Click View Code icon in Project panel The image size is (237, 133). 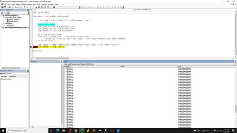pyautogui.click(x=2, y=13)
